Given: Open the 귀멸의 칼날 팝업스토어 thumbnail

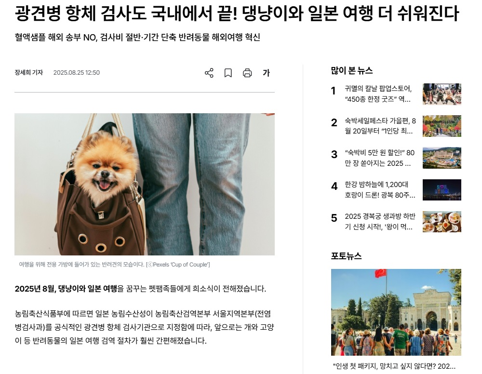Looking at the screenshot, I should 442,93.
